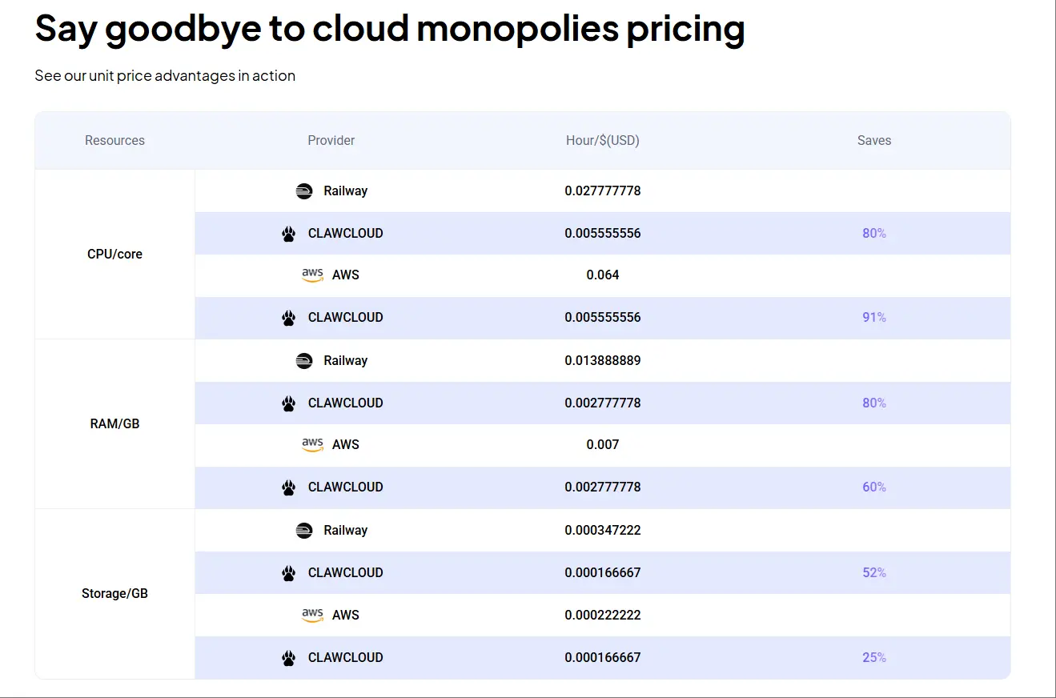Click the 91% savings value
The width and height of the screenshot is (1056, 698).
tap(873, 318)
